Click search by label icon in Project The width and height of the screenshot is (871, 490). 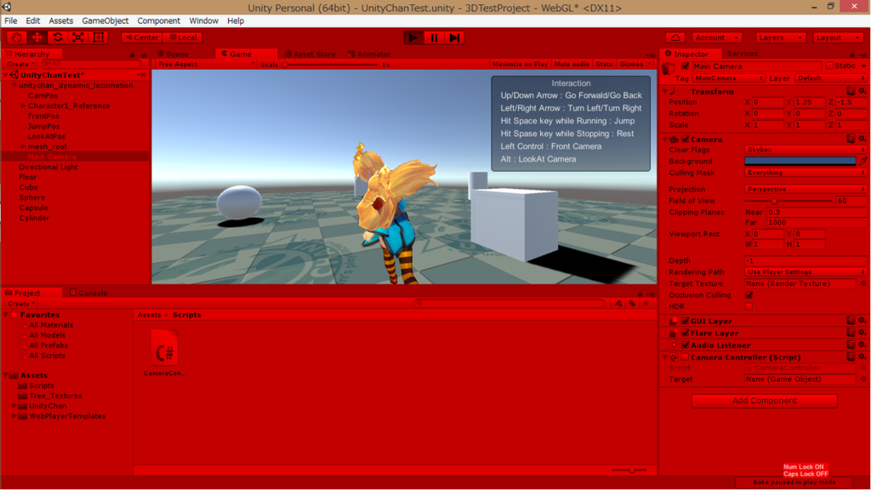pos(632,304)
